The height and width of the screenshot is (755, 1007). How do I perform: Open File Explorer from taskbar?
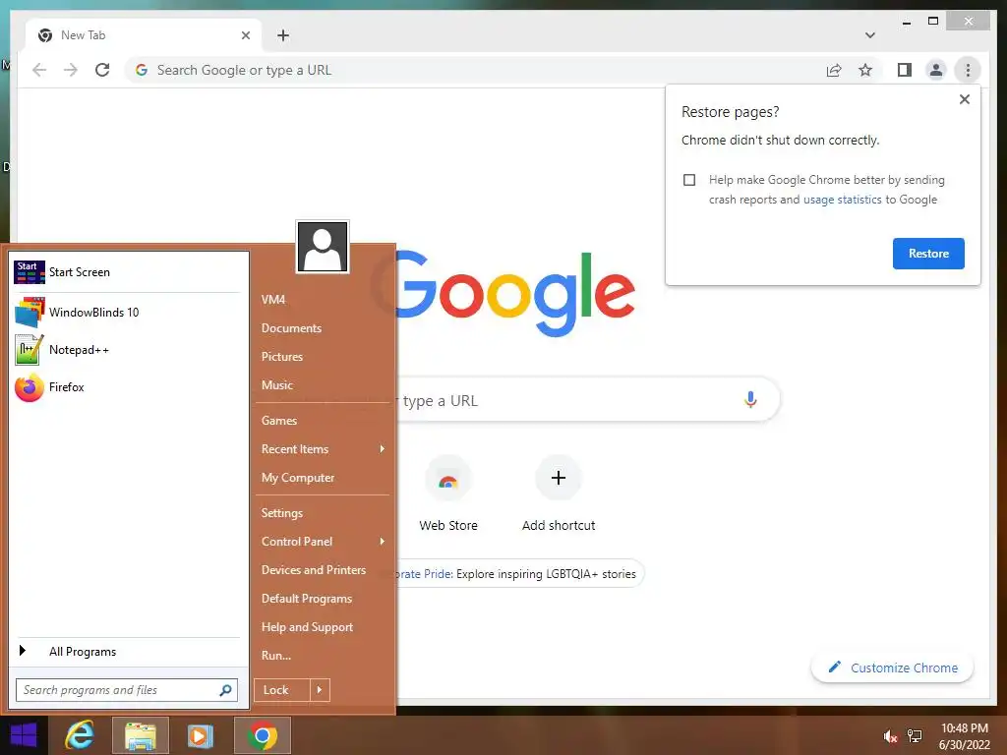coord(141,735)
